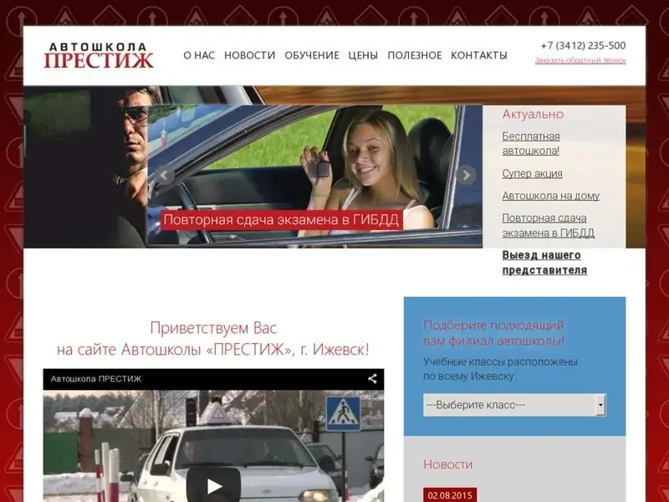Navigate to ЦЕНЫ page
The height and width of the screenshot is (502, 669).
coord(363,55)
